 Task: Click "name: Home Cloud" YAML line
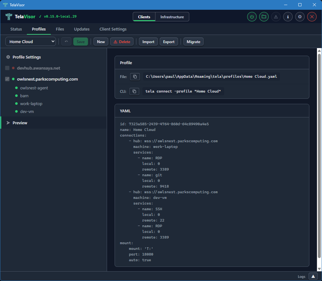point(138,130)
